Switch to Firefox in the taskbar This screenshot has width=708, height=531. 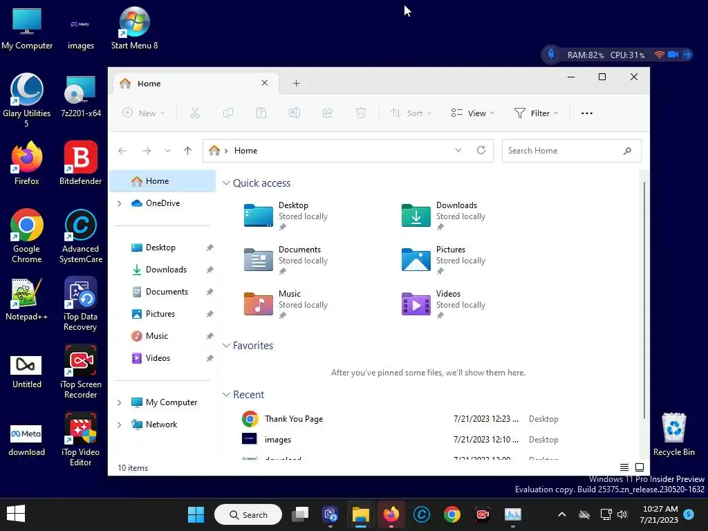(391, 514)
